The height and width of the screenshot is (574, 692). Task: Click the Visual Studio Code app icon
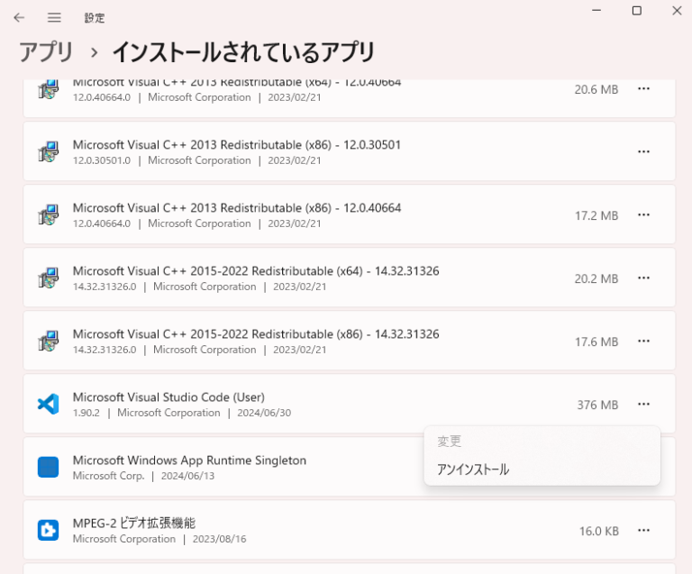click(48, 404)
